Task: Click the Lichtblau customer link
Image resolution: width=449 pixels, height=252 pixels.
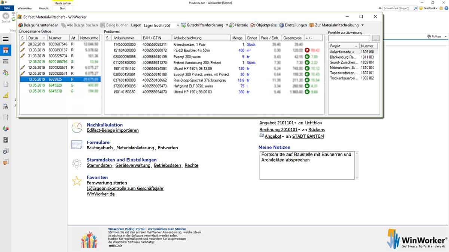Action: click(314, 123)
